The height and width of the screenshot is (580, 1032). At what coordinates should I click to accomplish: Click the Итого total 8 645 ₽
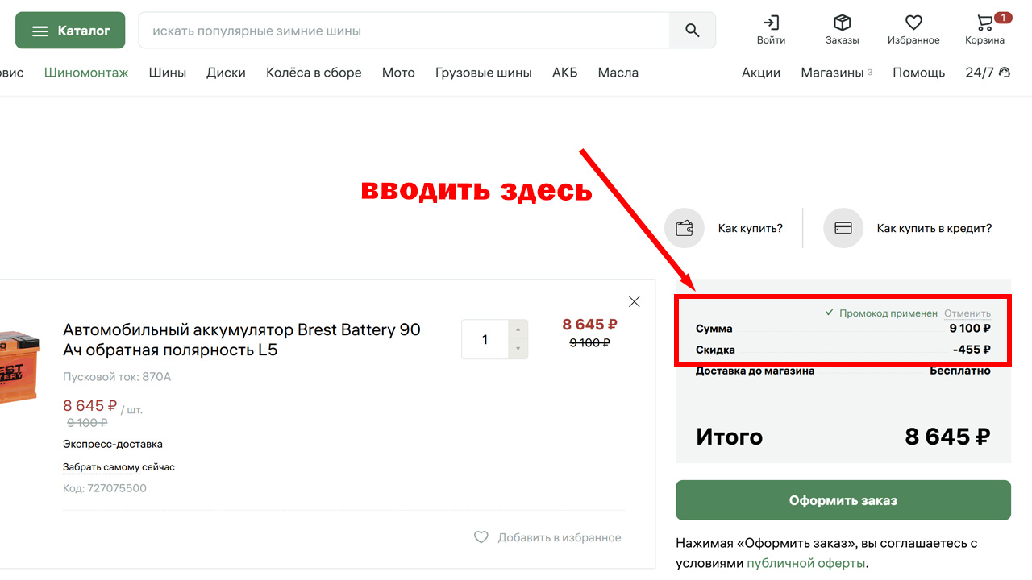pos(947,437)
